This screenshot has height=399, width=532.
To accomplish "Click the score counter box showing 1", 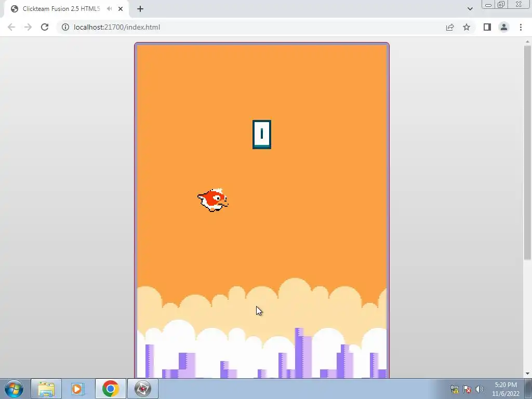I will coord(262,135).
